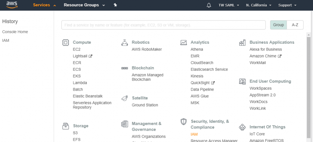Open Data Pipeline
The height and width of the screenshot is (142, 313).
202,90
